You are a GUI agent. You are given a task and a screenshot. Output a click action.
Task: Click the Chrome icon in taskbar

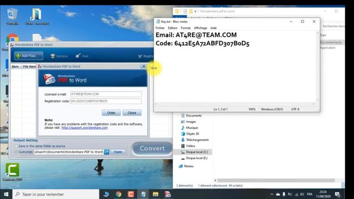(x=118, y=194)
